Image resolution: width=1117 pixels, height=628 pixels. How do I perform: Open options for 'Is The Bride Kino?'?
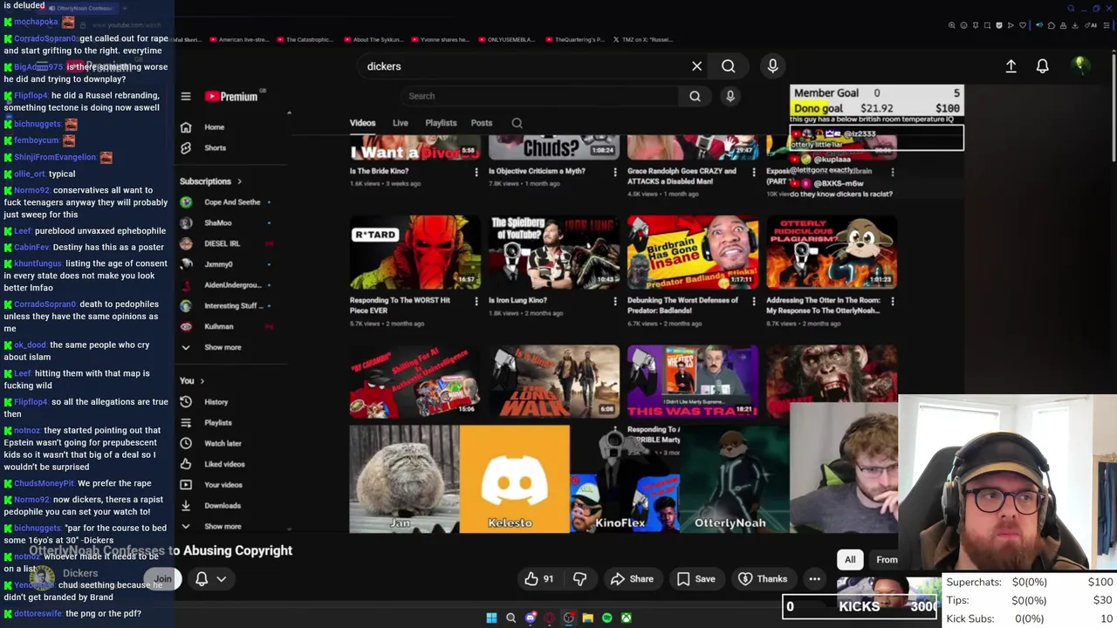tap(476, 172)
